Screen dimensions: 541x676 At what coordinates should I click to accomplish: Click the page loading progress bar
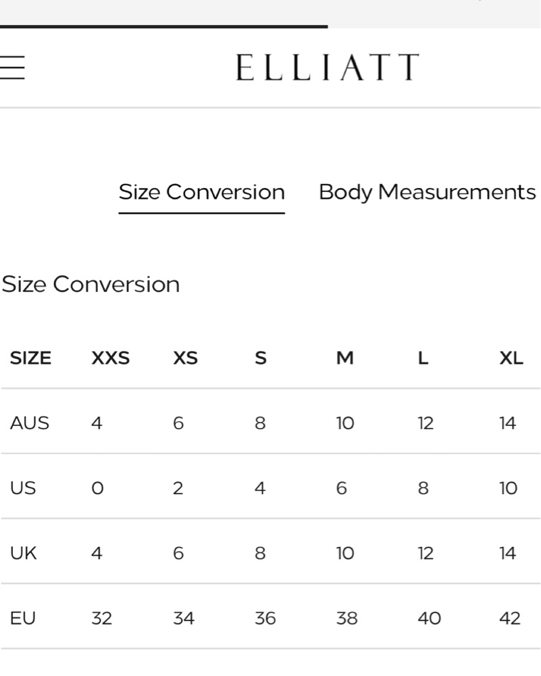pyautogui.click(x=163, y=27)
